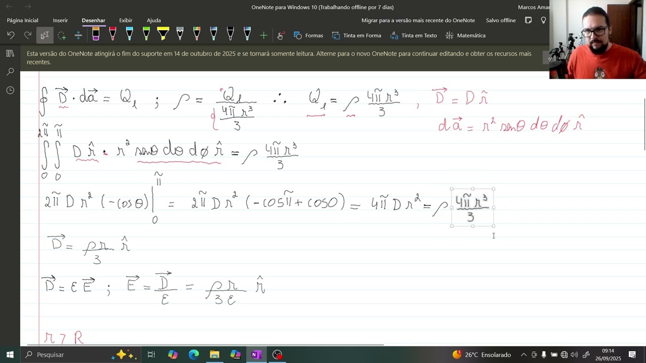Add a new pen with plus button
The image size is (646, 363).
(x=263, y=35)
